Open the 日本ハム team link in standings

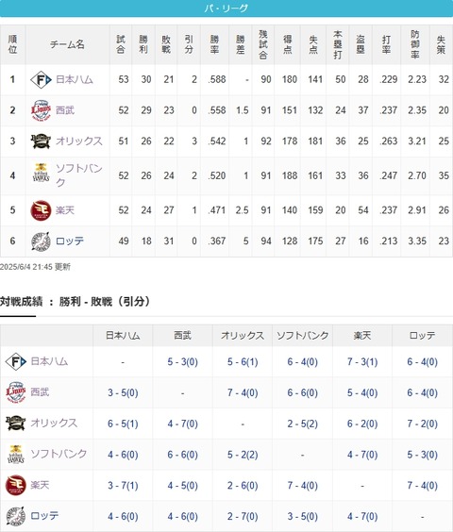pos(74,80)
